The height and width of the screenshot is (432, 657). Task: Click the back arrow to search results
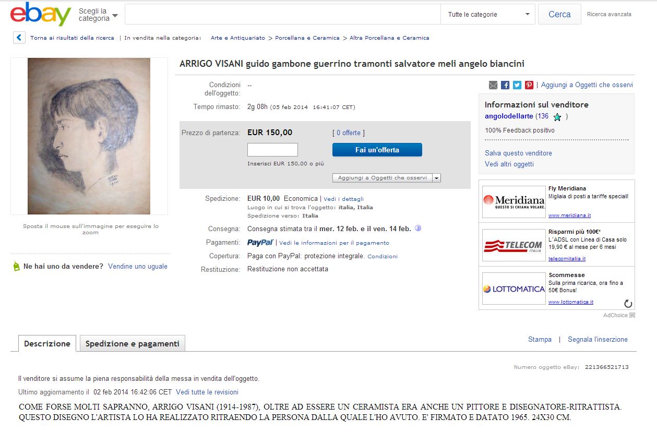click(19, 38)
